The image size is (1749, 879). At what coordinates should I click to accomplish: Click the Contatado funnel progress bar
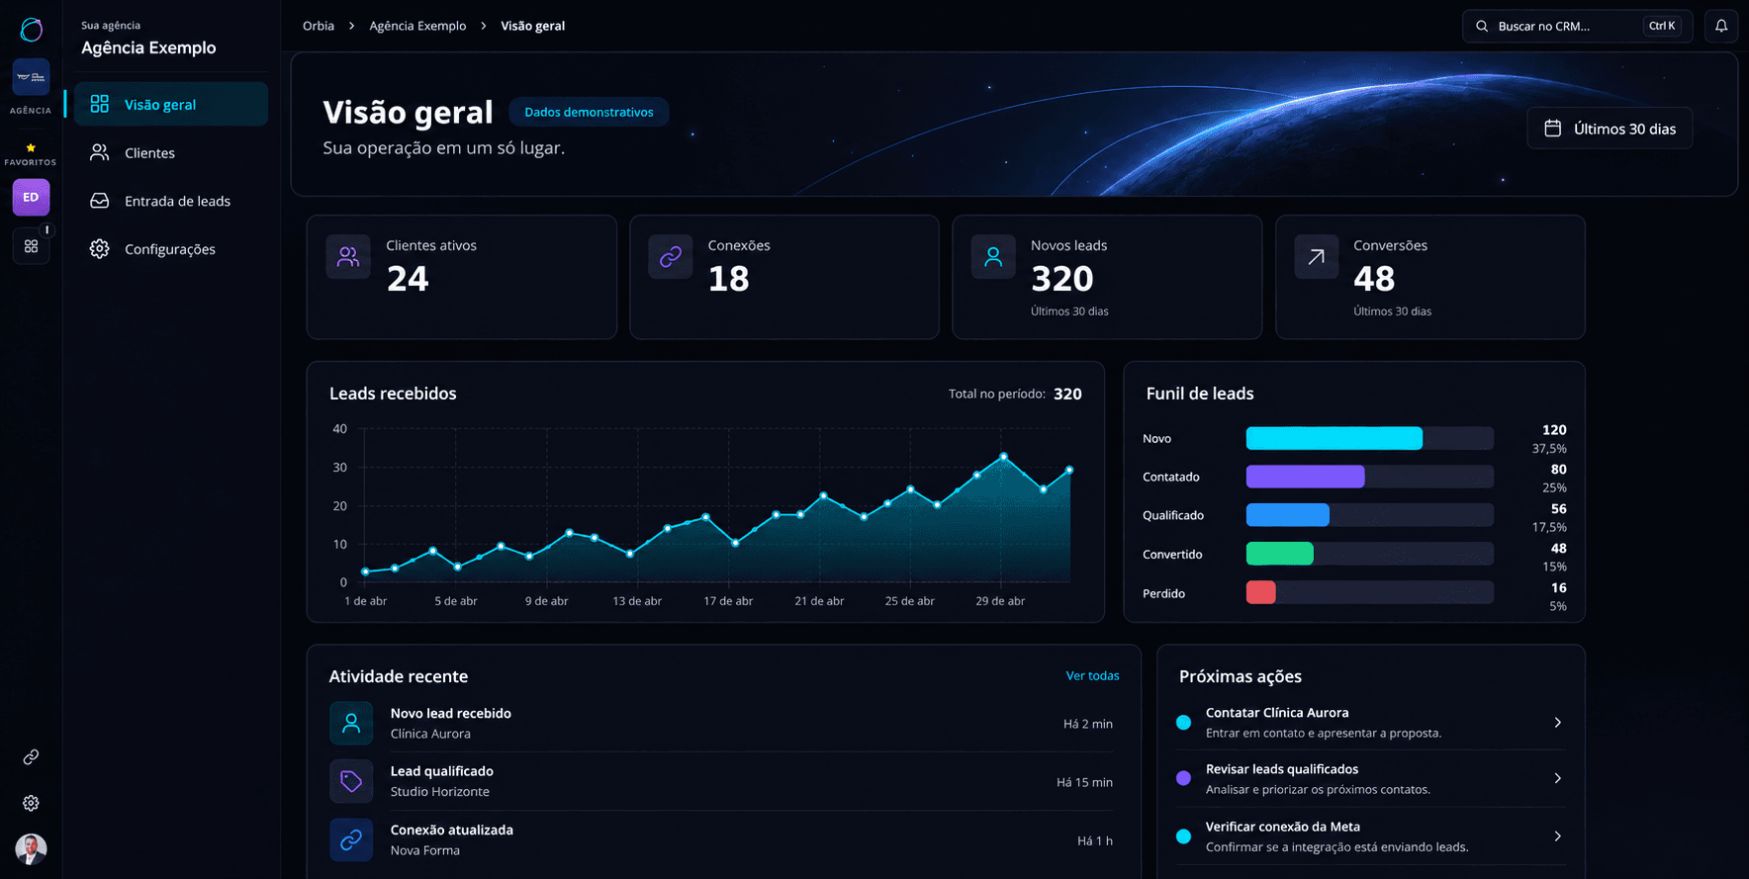(1369, 477)
